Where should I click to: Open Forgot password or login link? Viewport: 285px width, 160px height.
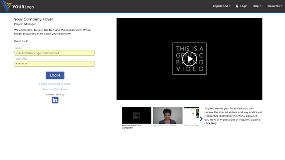point(55,84)
